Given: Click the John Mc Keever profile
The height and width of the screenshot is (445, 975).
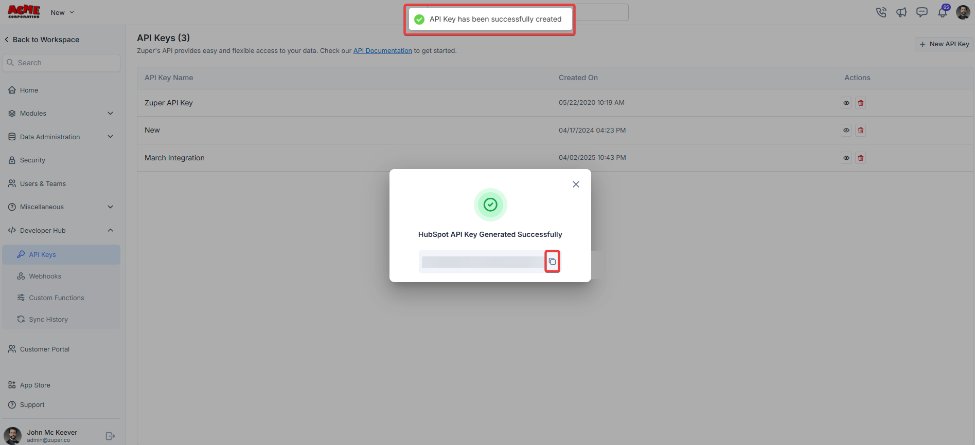Looking at the screenshot, I should 41,436.
